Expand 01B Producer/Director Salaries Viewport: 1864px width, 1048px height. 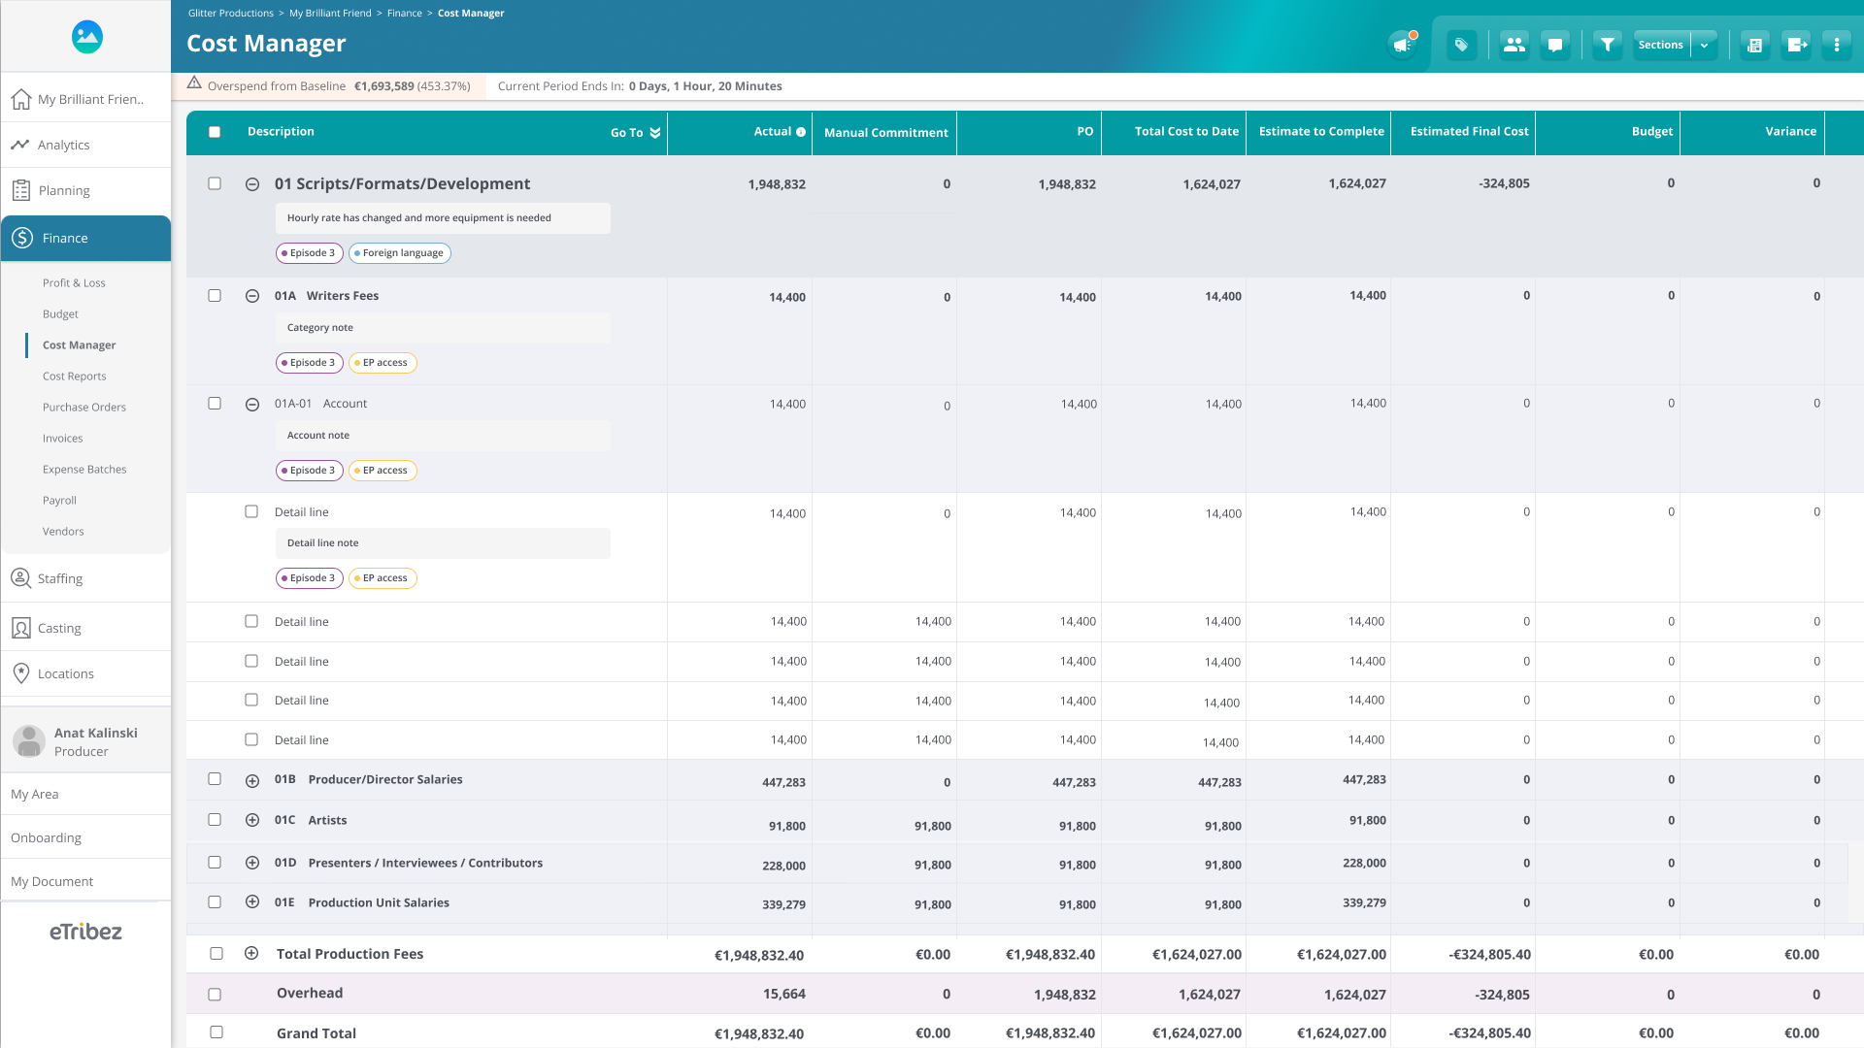(x=252, y=781)
